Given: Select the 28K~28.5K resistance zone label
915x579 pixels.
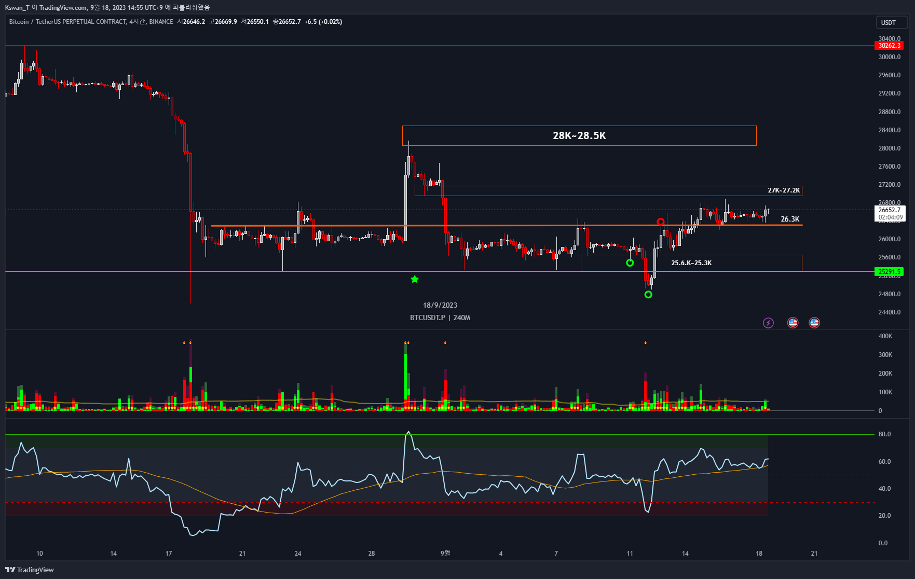Looking at the screenshot, I should pos(579,135).
